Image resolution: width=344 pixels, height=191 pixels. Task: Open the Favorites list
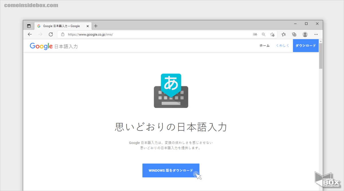[283, 34]
